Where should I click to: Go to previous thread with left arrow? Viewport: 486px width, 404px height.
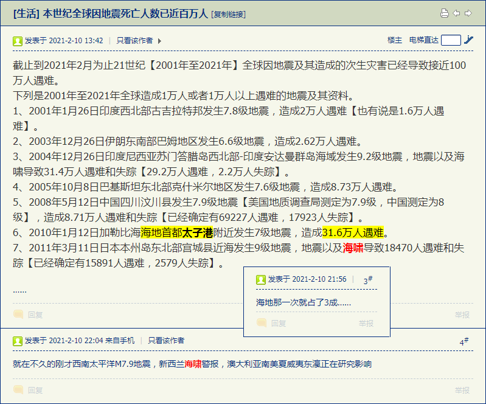pos(456,13)
